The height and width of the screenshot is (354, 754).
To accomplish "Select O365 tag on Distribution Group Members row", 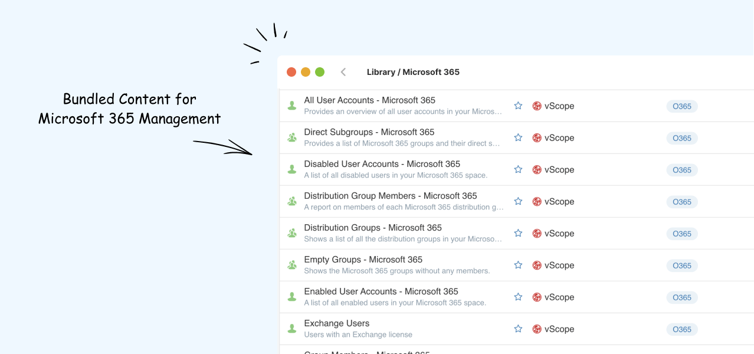I will click(x=682, y=202).
